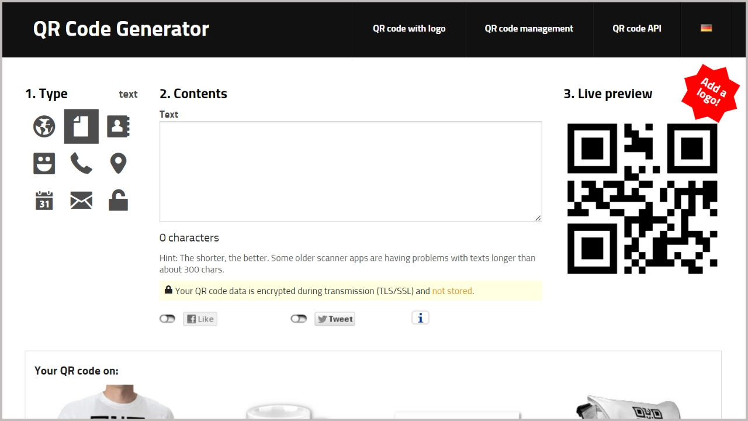Click the '1. Type' heading
This screenshot has height=421, width=748.
click(46, 94)
